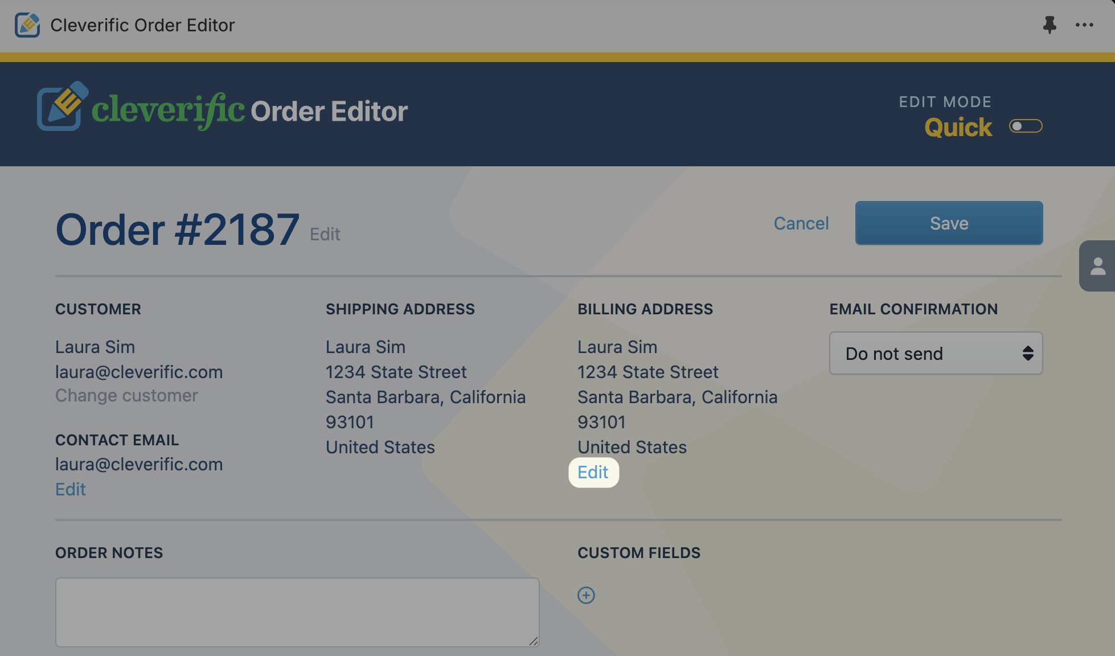
Task: Click the Order Notes resize handle corner
Action: 533,641
